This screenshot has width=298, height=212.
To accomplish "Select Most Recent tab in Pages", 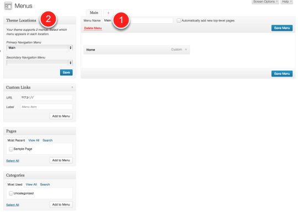I will click(17, 140).
